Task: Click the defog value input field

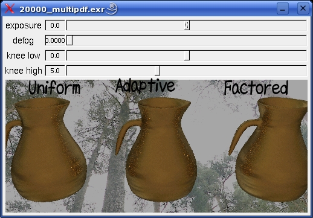Action: (x=55, y=40)
